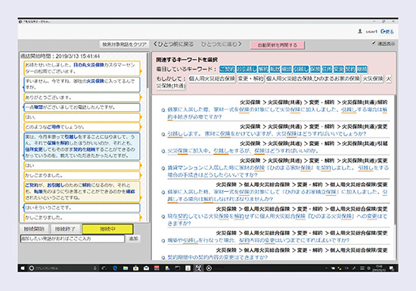Select the 解約 keyword tag
The image size is (416, 291).
(263, 70)
